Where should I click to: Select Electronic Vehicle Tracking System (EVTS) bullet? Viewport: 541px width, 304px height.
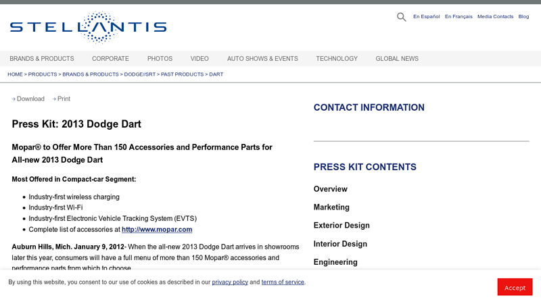coord(112,218)
